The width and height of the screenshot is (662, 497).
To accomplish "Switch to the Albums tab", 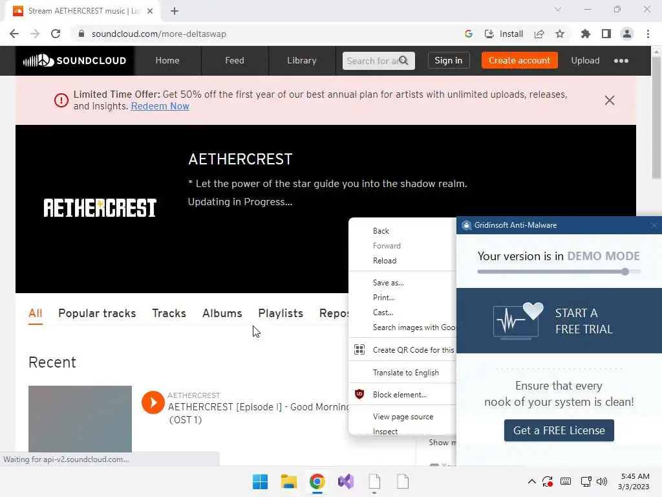I will 222,313.
